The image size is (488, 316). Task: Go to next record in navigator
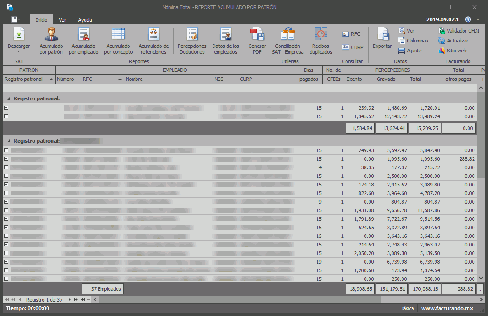pyautogui.click(x=69, y=300)
